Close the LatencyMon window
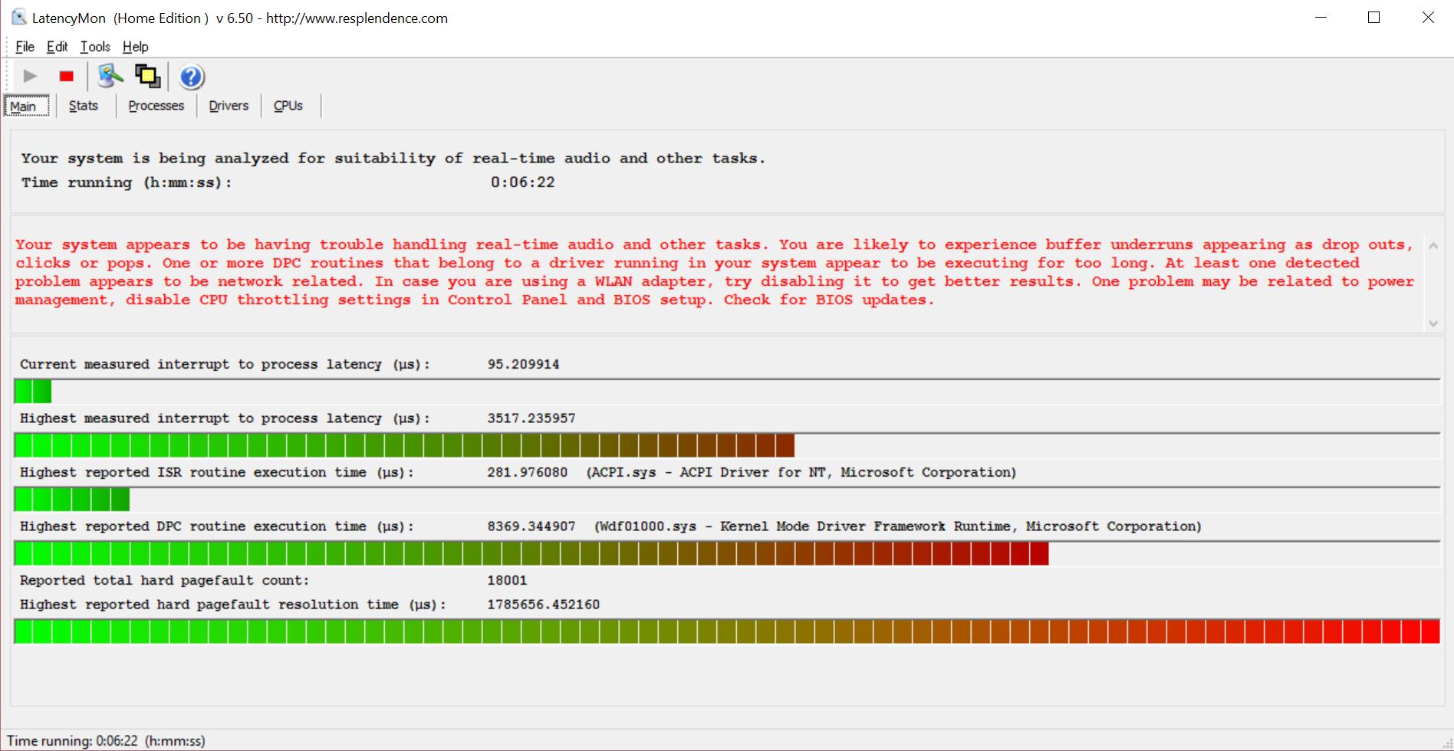1454x751 pixels. [1428, 18]
